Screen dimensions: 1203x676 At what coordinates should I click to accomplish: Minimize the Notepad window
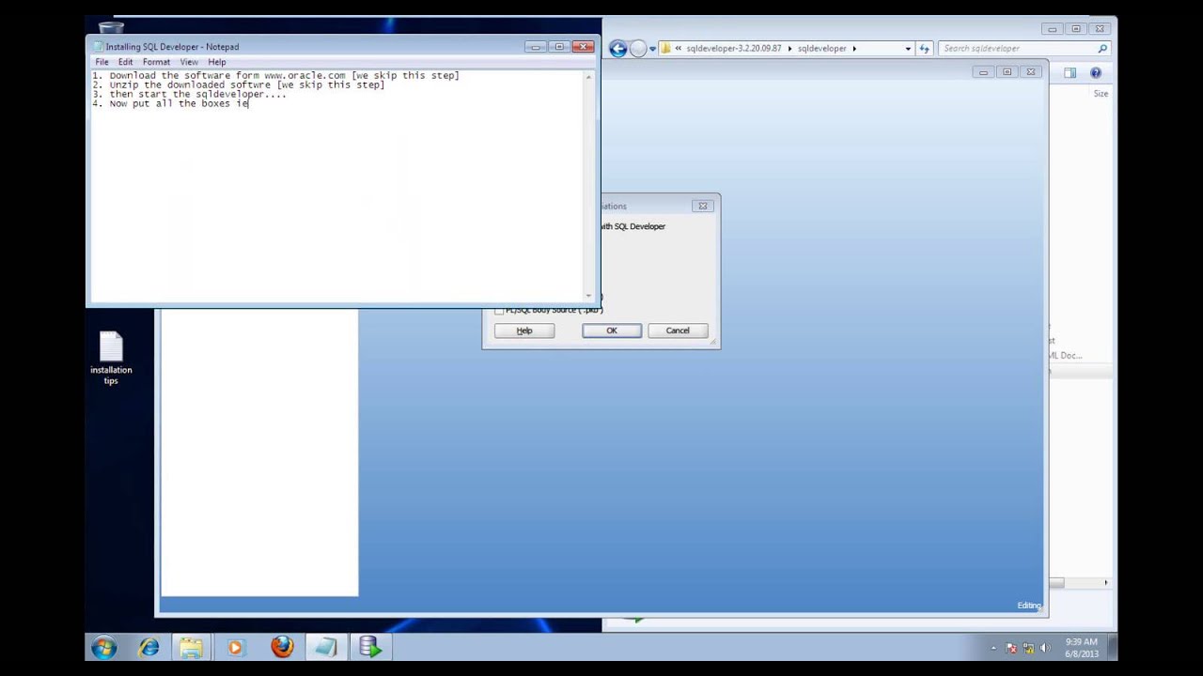pos(536,47)
